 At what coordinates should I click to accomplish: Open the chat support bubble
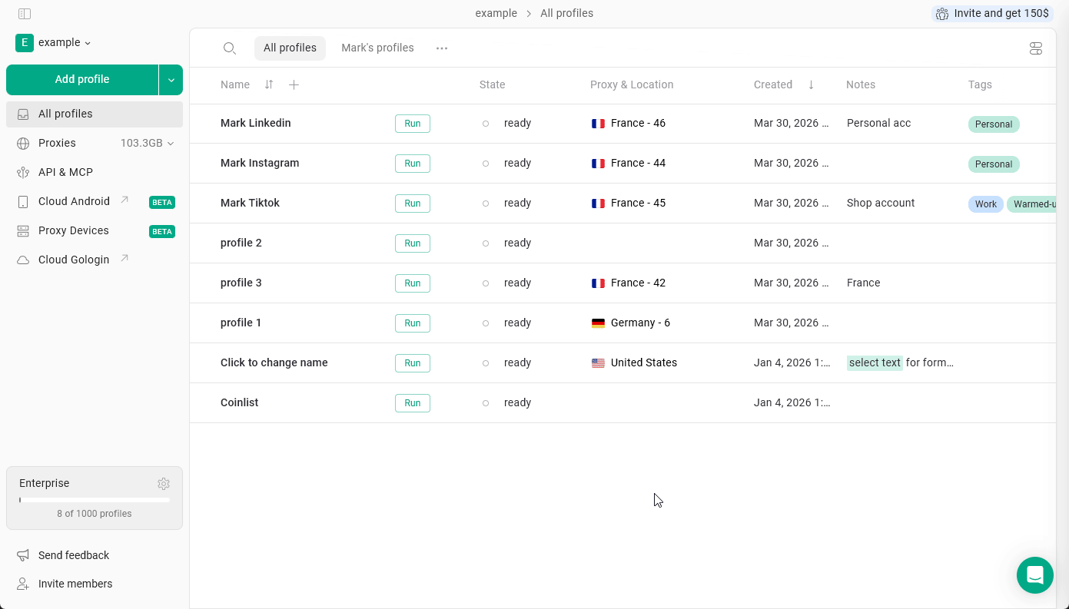click(1035, 575)
